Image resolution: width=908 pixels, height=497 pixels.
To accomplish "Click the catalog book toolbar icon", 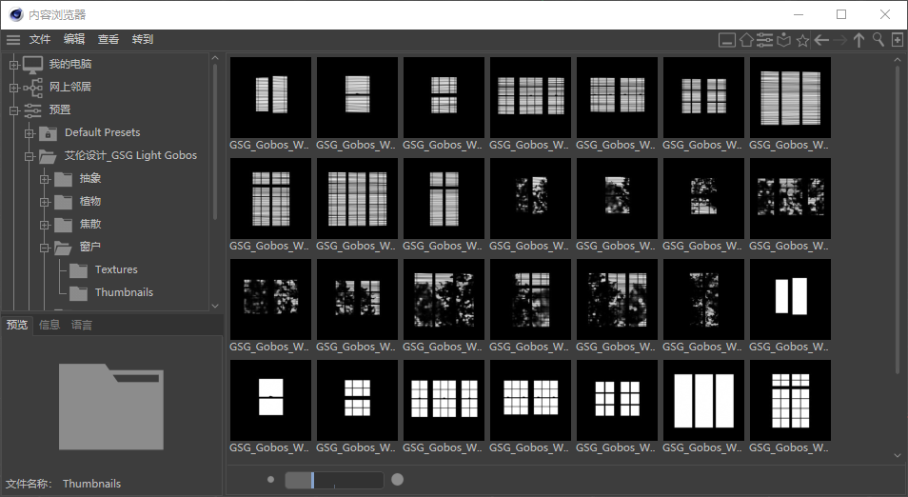I will [x=783, y=40].
